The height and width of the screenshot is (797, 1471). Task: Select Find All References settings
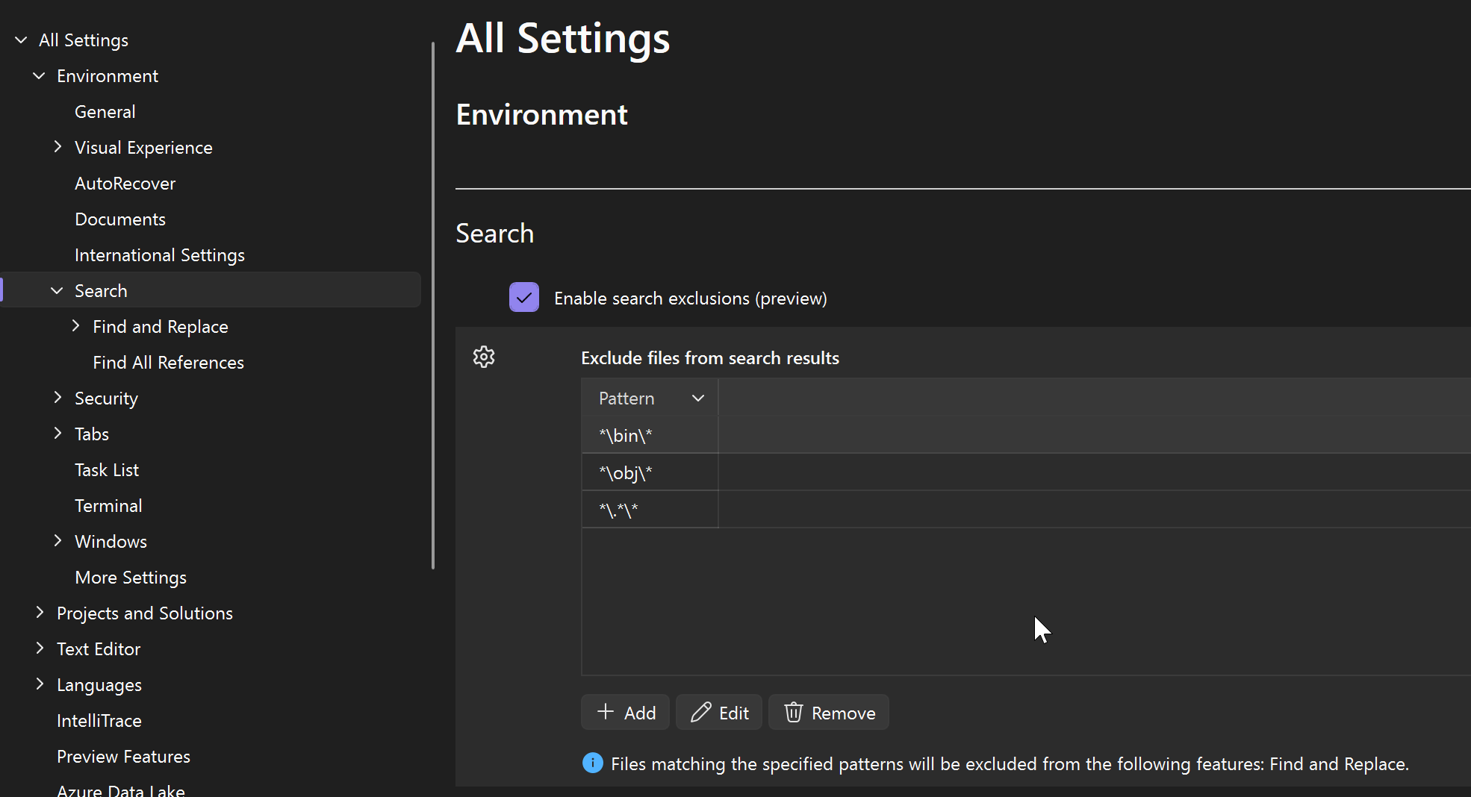tap(168, 362)
